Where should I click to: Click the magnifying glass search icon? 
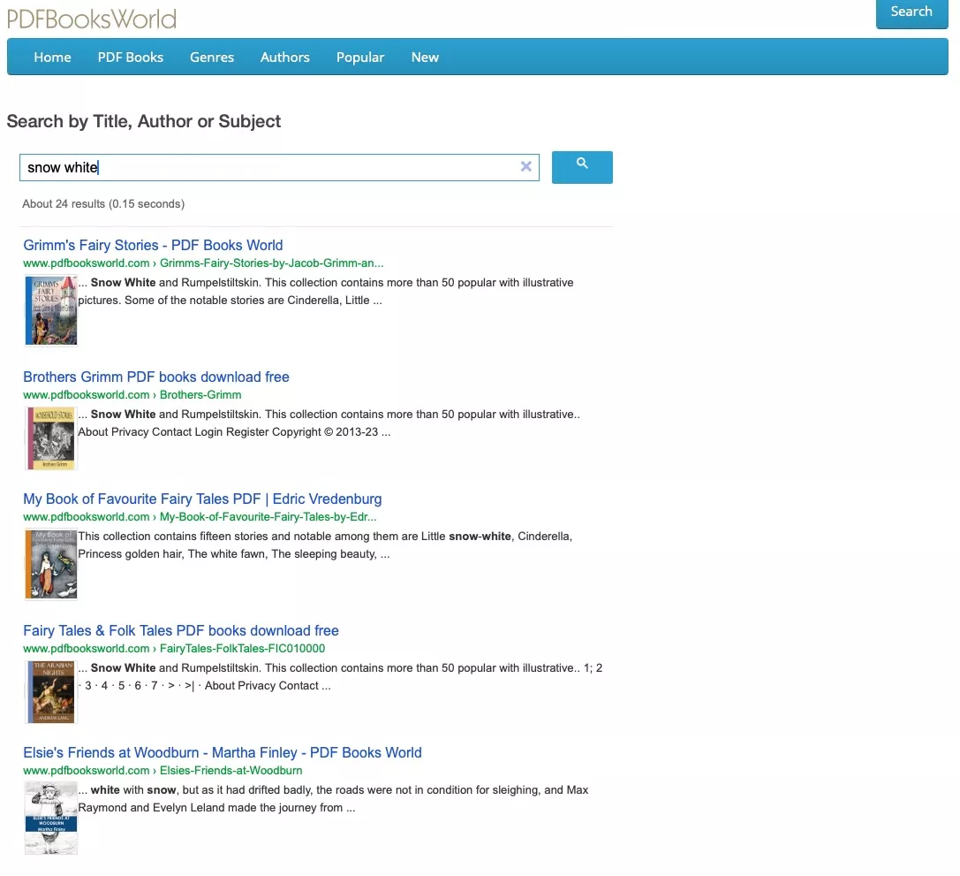[582, 167]
